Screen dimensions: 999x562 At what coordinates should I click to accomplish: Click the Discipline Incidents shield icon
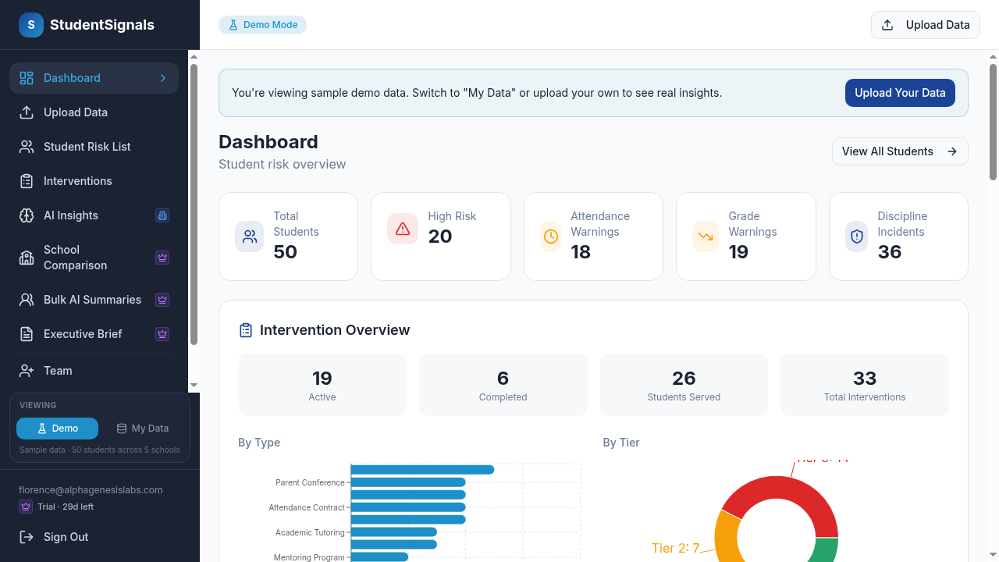[857, 237]
